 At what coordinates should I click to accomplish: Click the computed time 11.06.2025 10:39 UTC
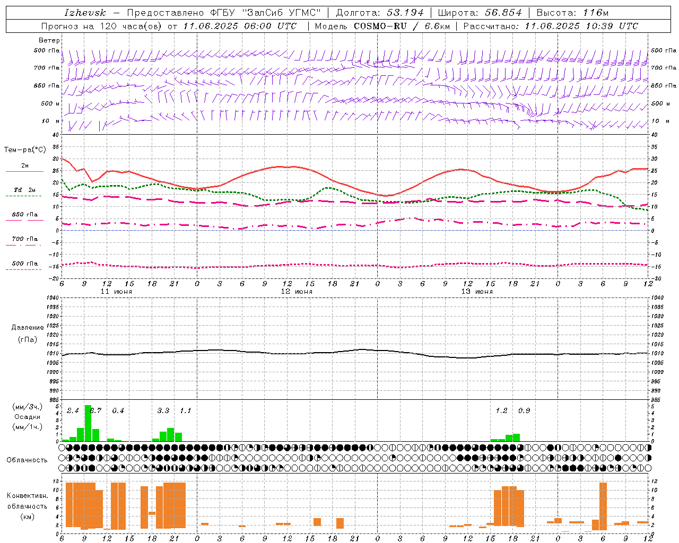pyautogui.click(x=581, y=26)
